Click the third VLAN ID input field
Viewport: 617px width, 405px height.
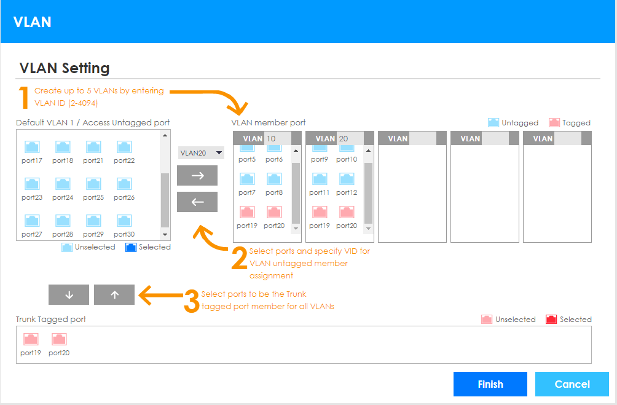point(426,138)
